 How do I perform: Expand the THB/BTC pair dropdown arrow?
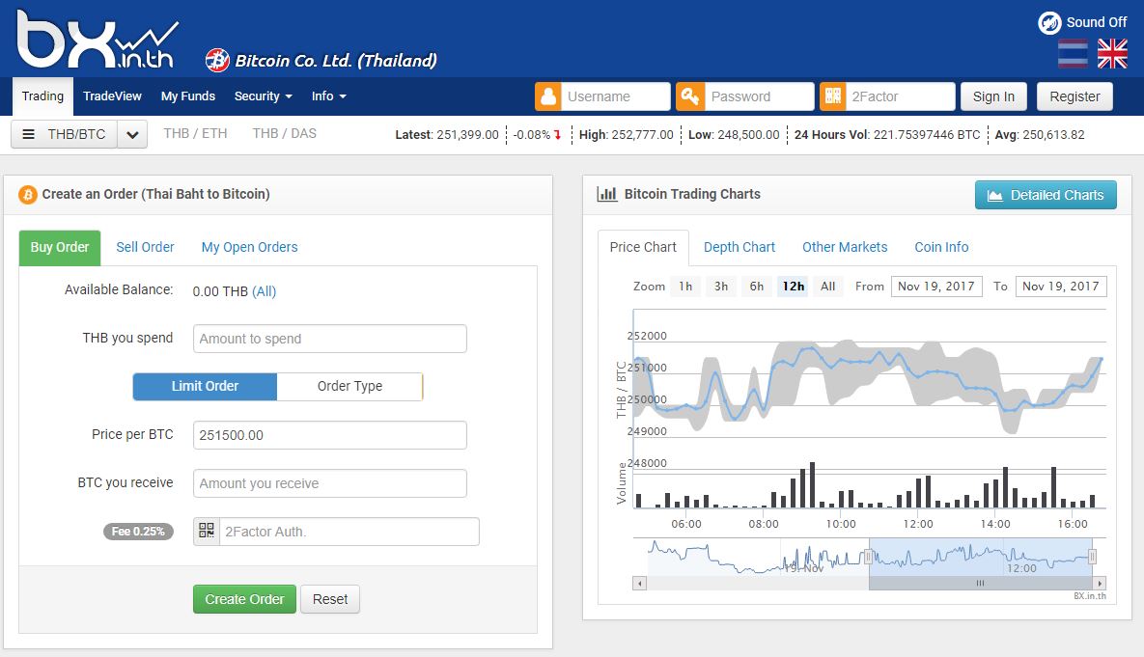[133, 134]
